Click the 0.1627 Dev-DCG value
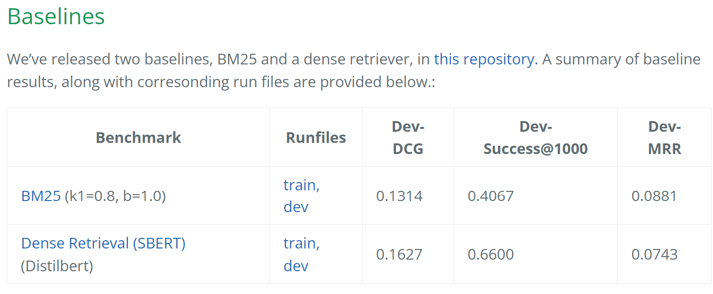The image size is (713, 294). coord(399,255)
